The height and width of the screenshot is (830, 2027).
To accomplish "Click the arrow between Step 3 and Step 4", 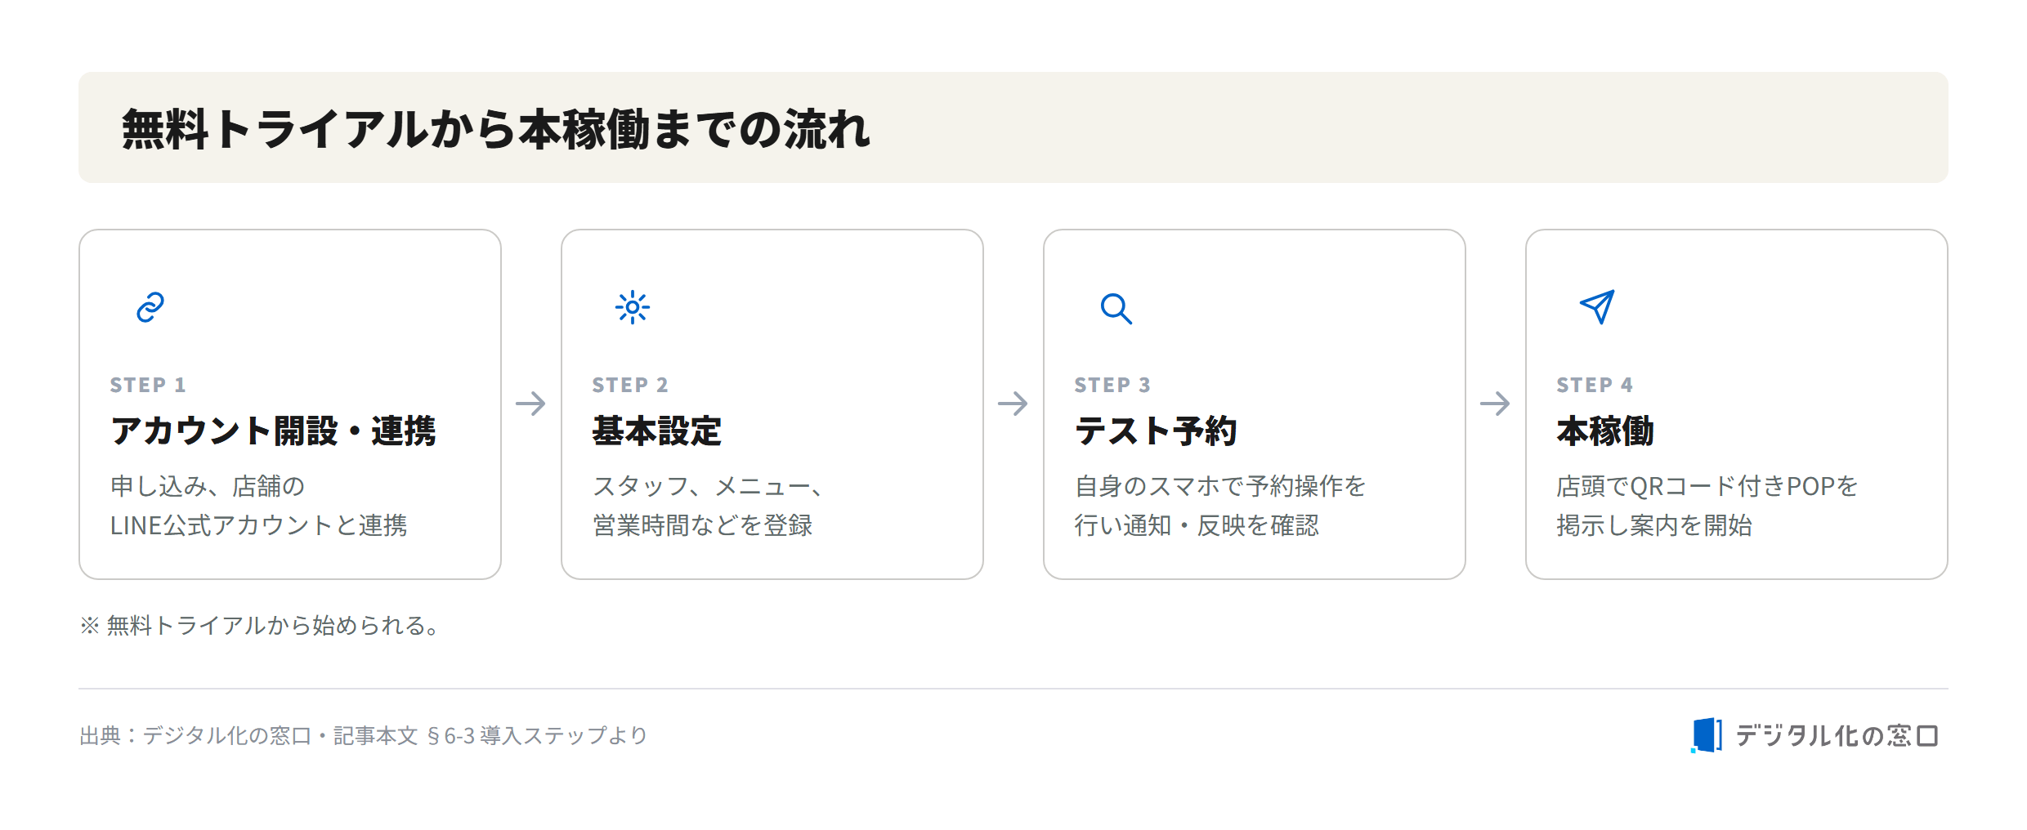I will coord(1496,404).
